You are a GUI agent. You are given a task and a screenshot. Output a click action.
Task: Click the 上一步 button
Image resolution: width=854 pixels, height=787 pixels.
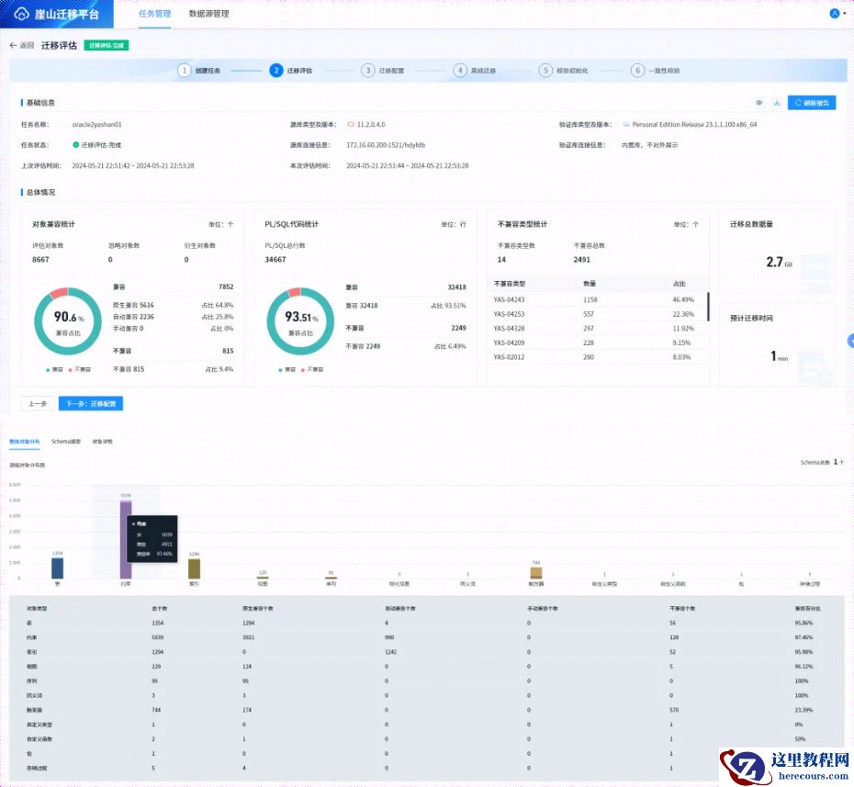coord(38,403)
